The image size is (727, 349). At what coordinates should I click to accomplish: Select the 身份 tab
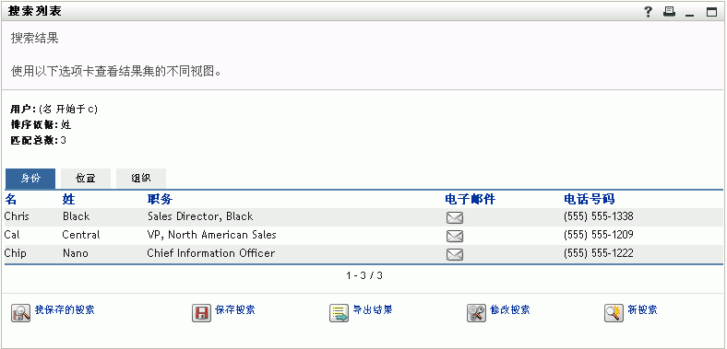click(x=30, y=179)
